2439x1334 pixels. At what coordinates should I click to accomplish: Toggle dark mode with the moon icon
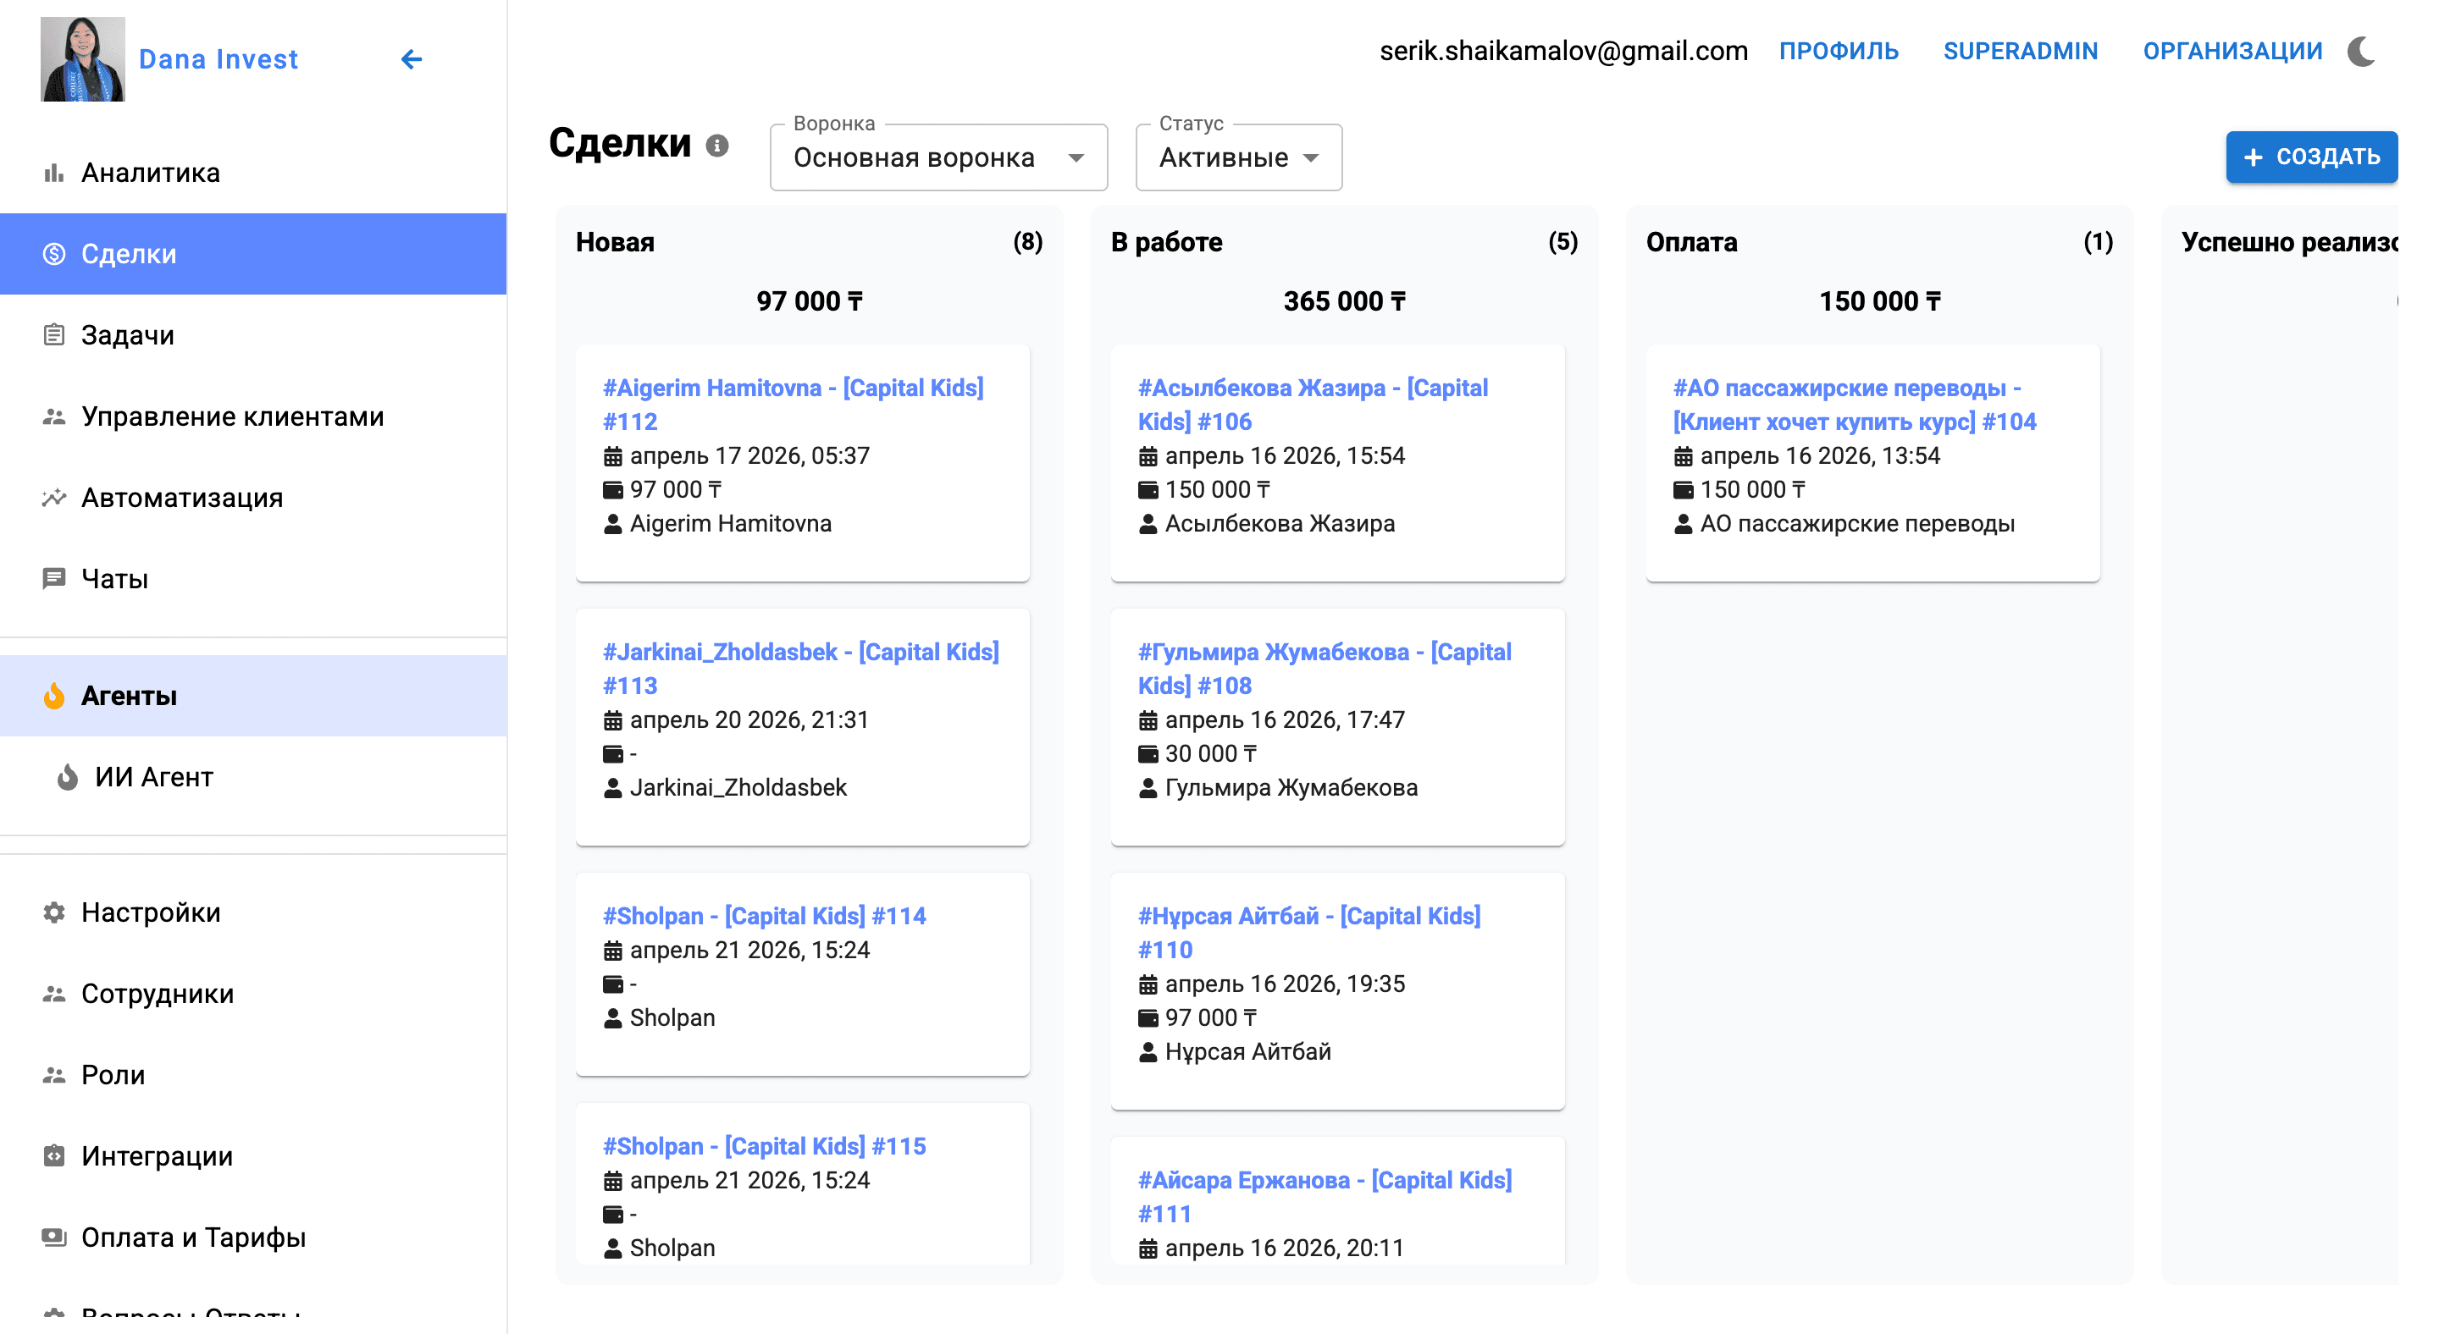pos(2360,51)
